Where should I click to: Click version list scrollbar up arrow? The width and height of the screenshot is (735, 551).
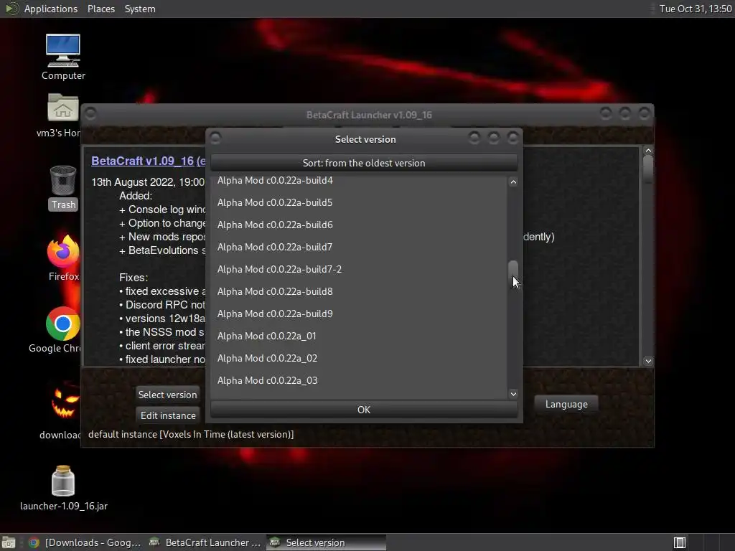[513, 182]
